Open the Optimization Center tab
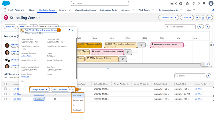 pos(109,10)
